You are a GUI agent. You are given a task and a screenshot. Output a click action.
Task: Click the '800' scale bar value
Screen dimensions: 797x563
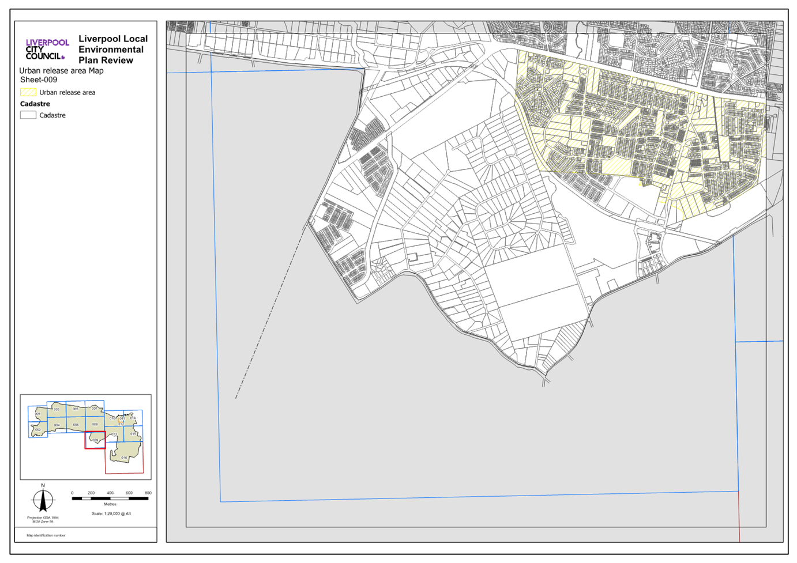148,493
